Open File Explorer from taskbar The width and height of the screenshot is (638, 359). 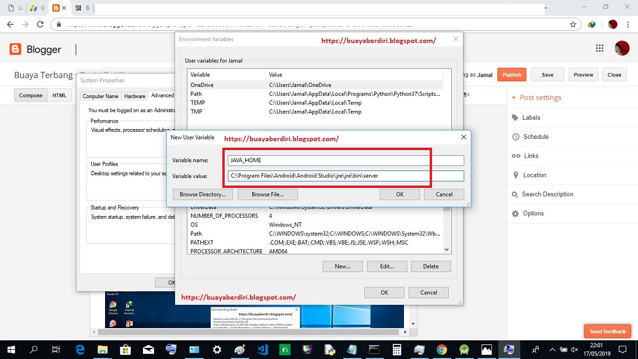[103, 349]
